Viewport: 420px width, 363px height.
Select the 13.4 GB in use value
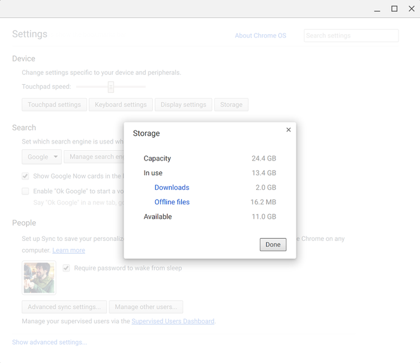click(x=264, y=172)
